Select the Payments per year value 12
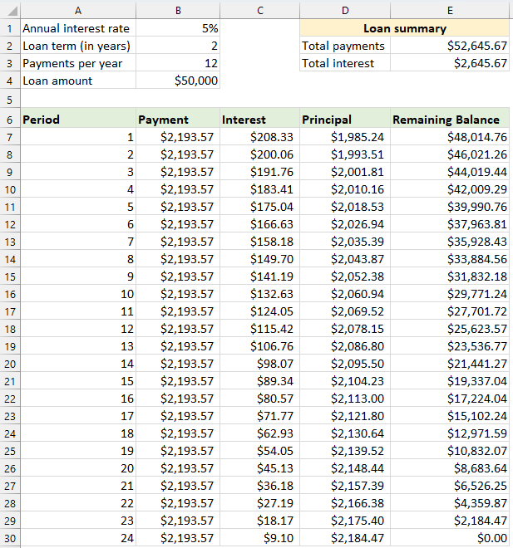Image resolution: width=513 pixels, height=548 pixels. 178,63
